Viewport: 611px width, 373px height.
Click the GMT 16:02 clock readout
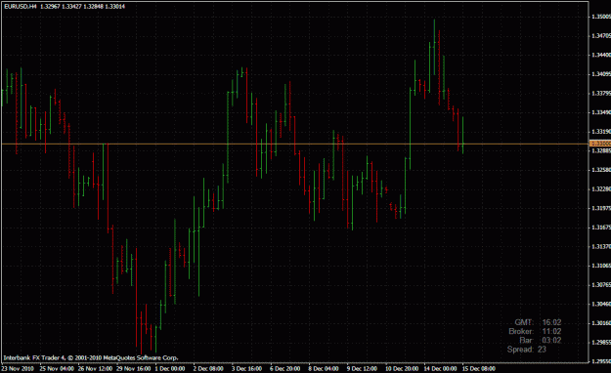538,322
